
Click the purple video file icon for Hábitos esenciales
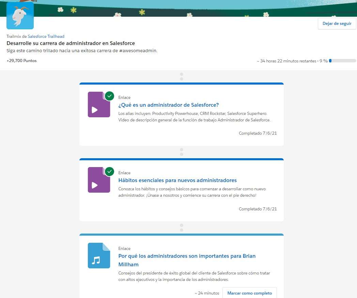tap(99, 180)
